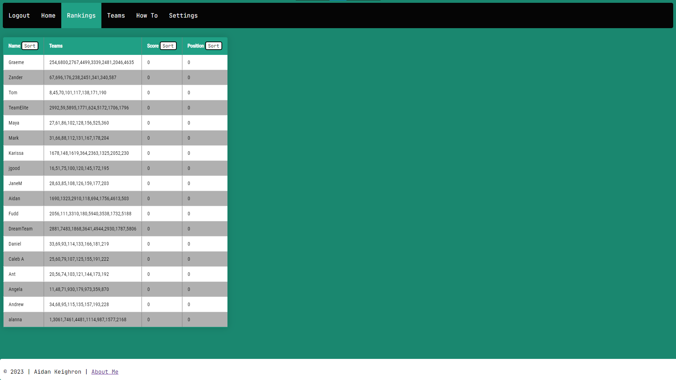The width and height of the screenshot is (676, 380).
Task: Follow the About Me footer link
Action: tap(105, 372)
